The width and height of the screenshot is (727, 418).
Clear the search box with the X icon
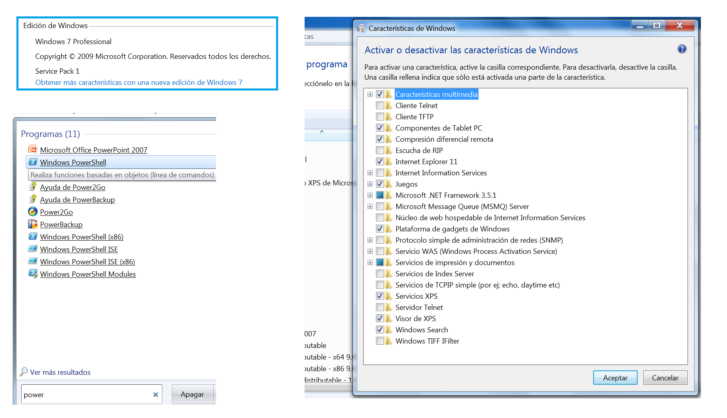(155, 395)
